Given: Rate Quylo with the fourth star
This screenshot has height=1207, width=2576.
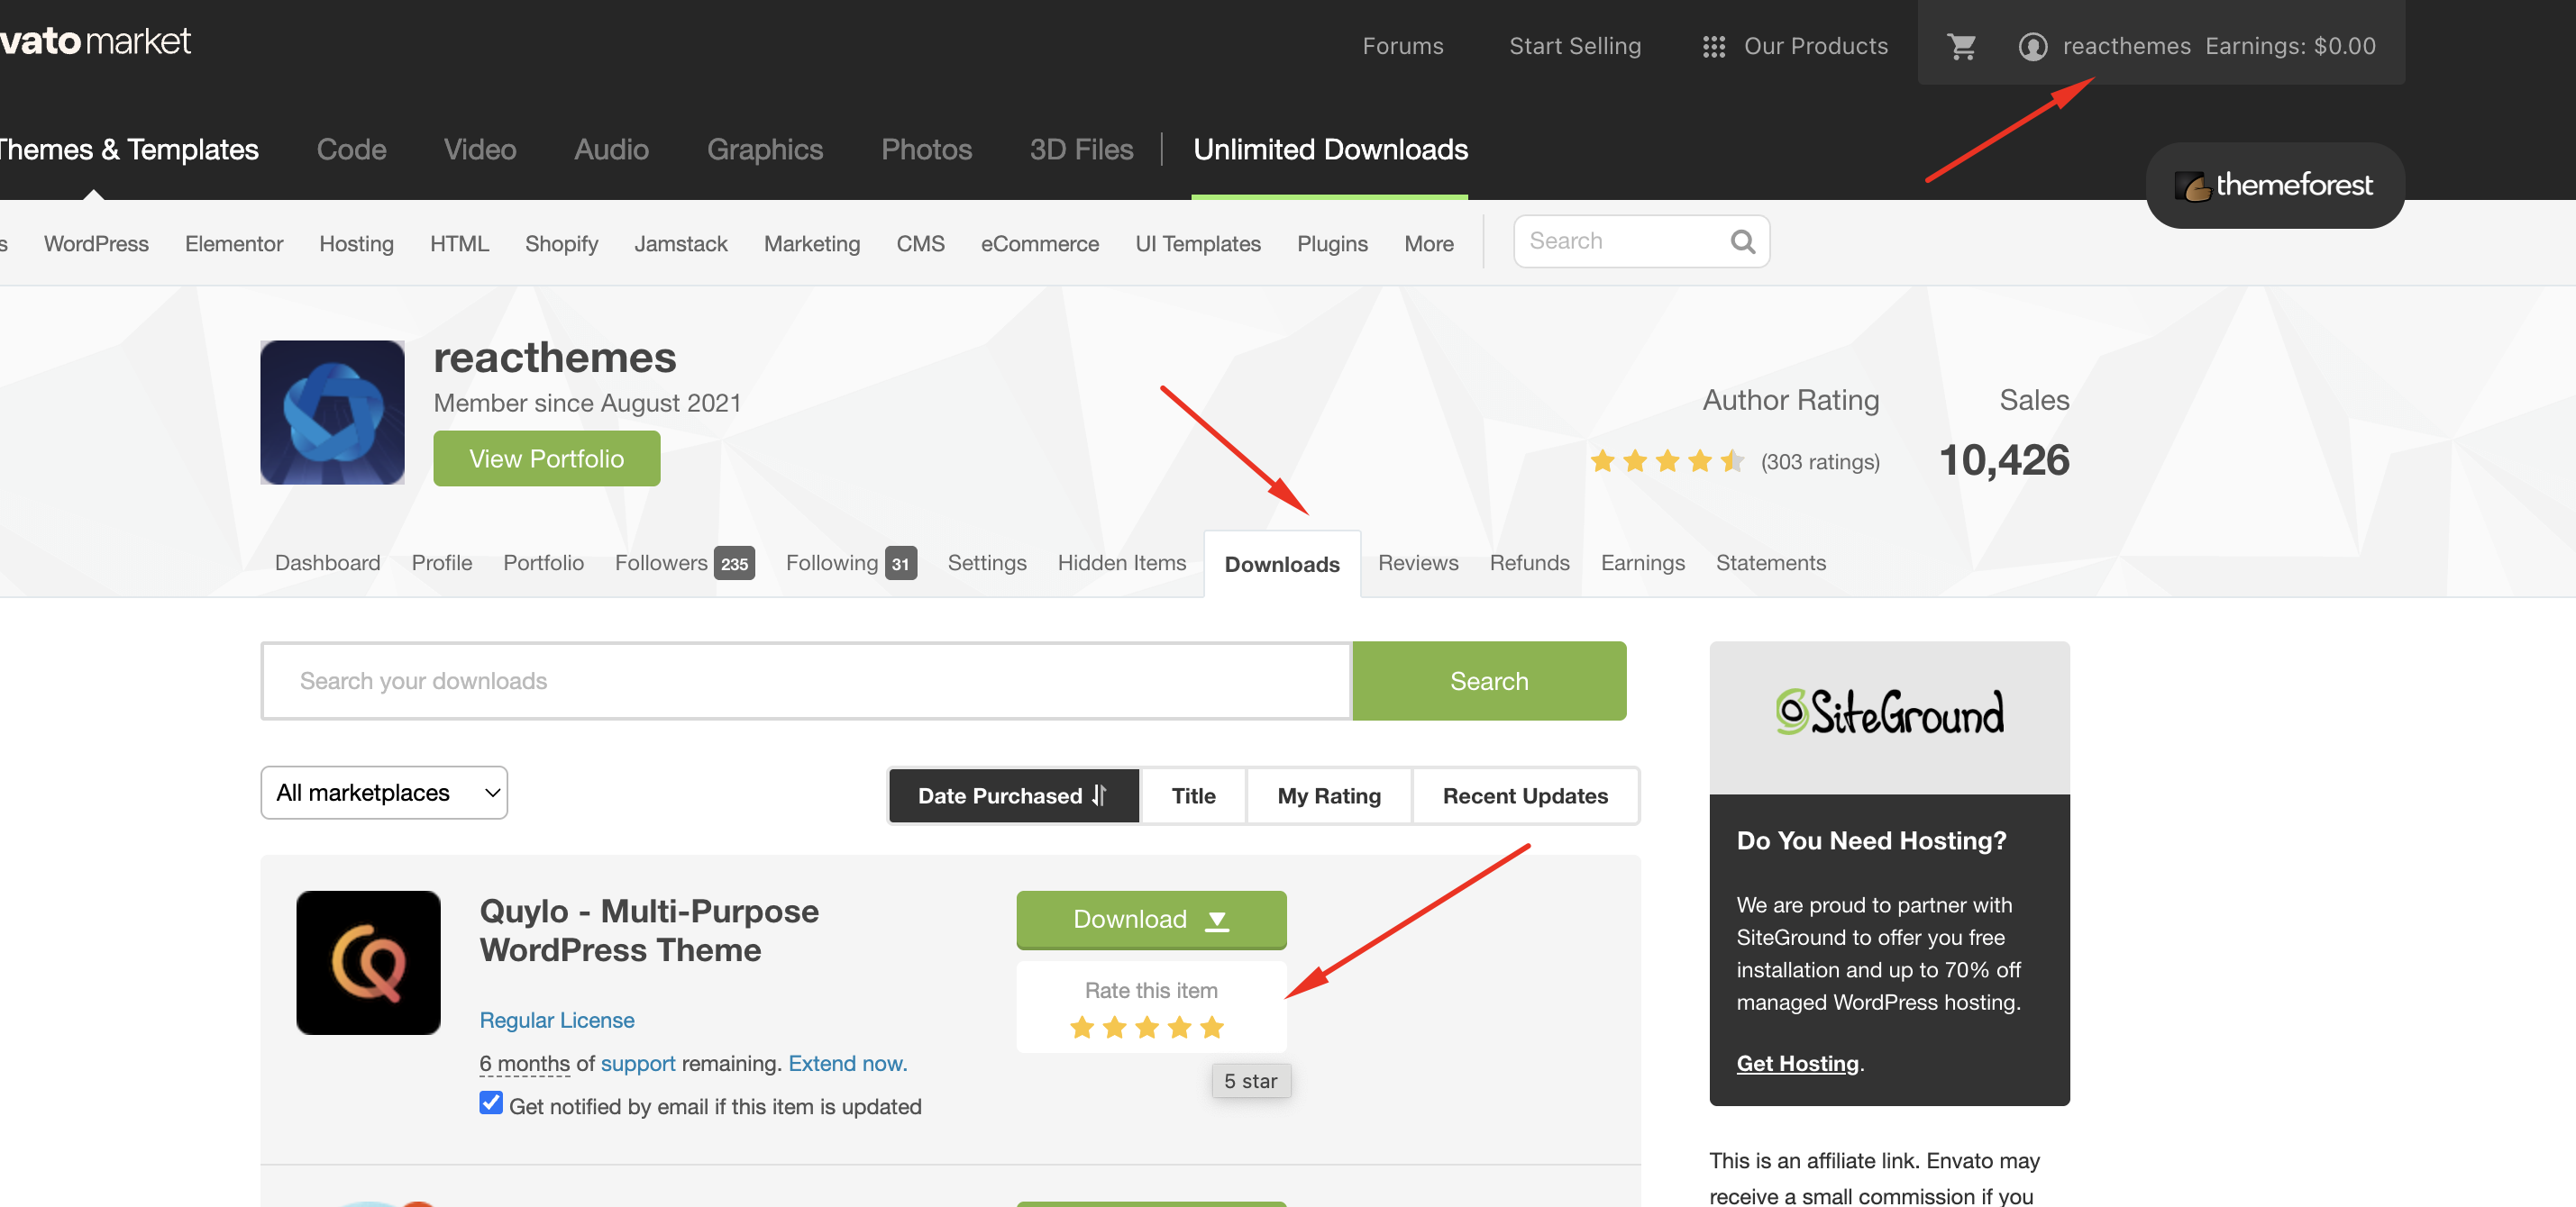Looking at the screenshot, I should tap(1179, 1027).
